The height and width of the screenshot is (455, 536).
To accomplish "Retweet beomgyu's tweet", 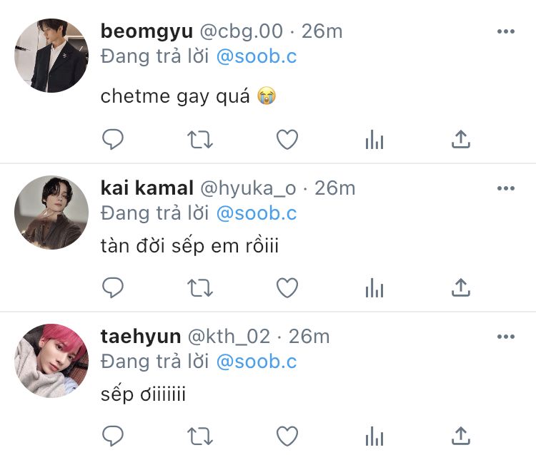I will click(200, 140).
